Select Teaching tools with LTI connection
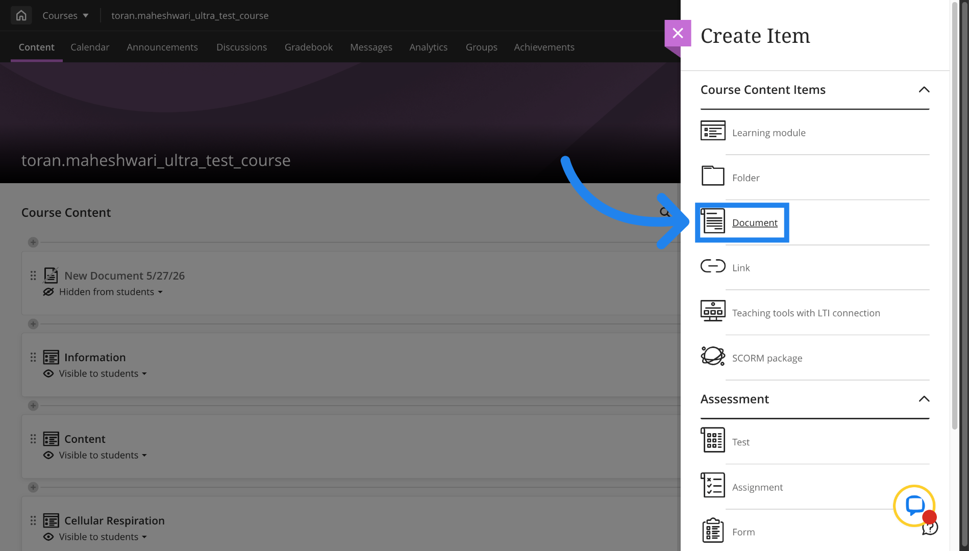969x551 pixels. [806, 313]
